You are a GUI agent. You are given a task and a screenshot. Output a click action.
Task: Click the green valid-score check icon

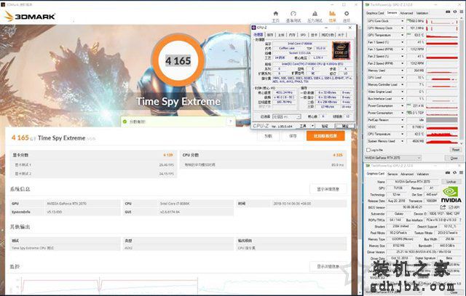[x=125, y=121]
